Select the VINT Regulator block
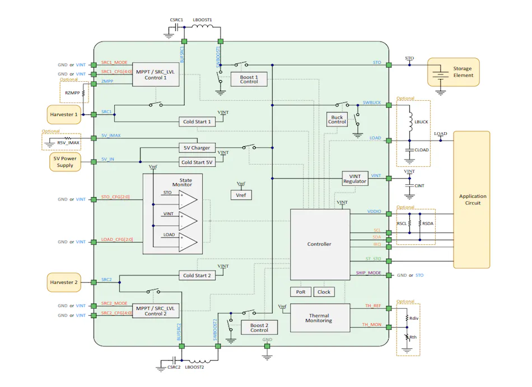532x387 pixels. point(355,179)
